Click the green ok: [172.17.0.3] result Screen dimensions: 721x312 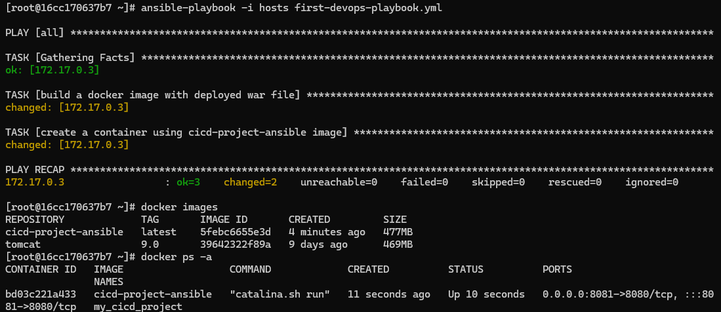pos(52,69)
